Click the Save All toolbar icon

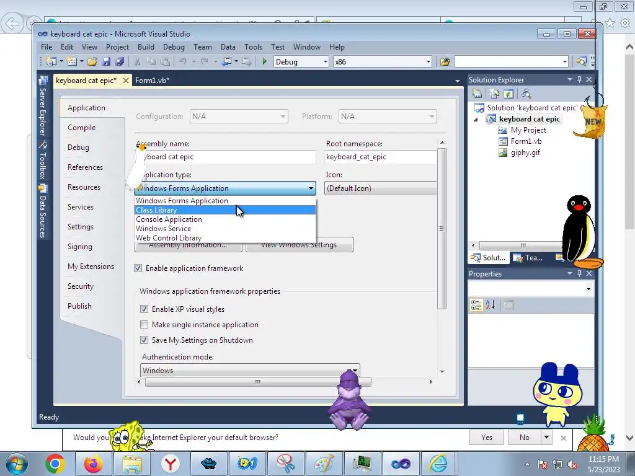coord(120,61)
